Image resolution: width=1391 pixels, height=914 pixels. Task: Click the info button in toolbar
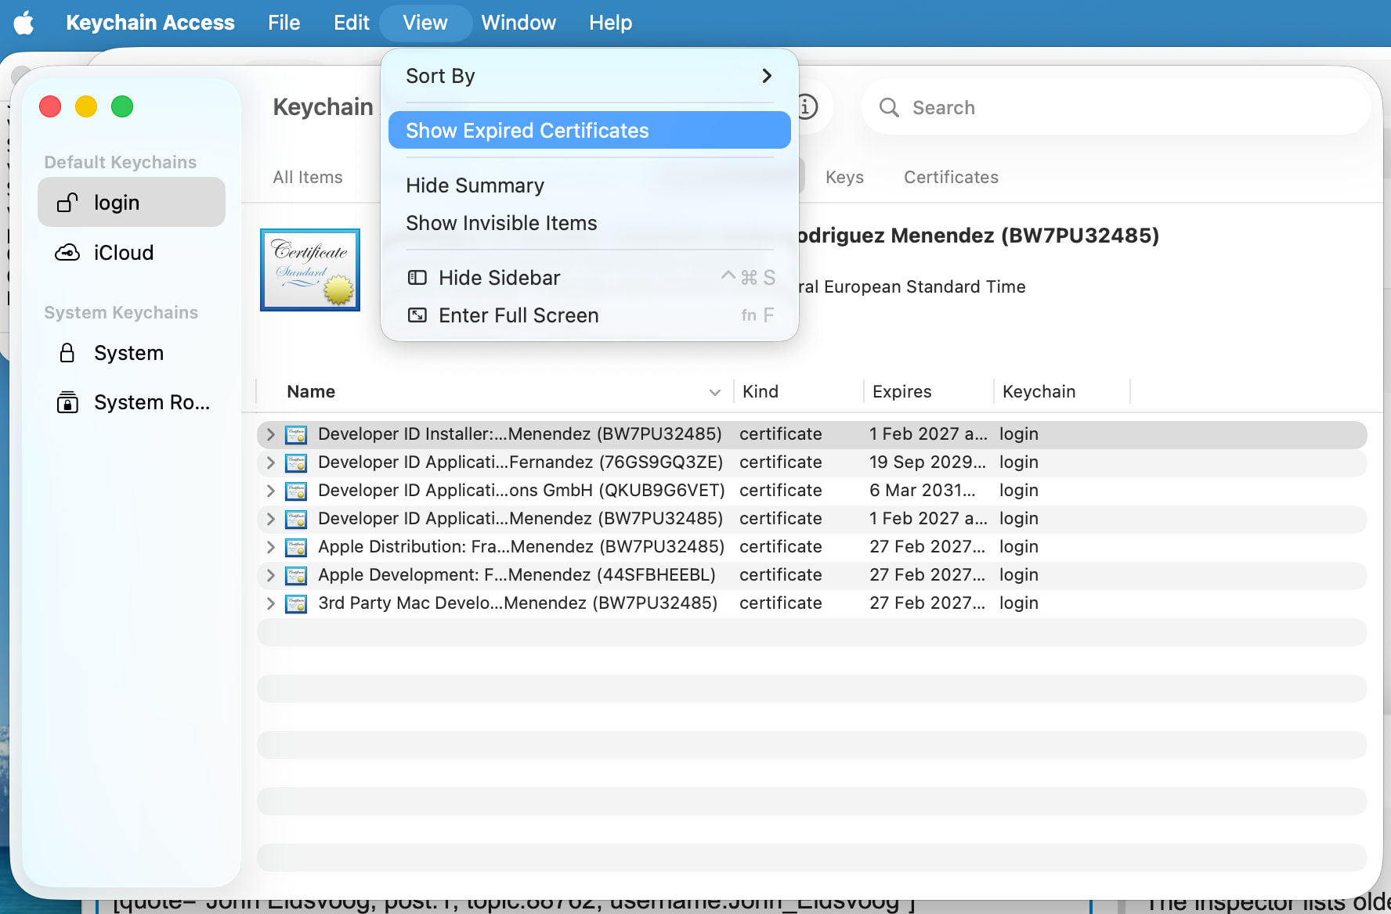click(x=807, y=106)
